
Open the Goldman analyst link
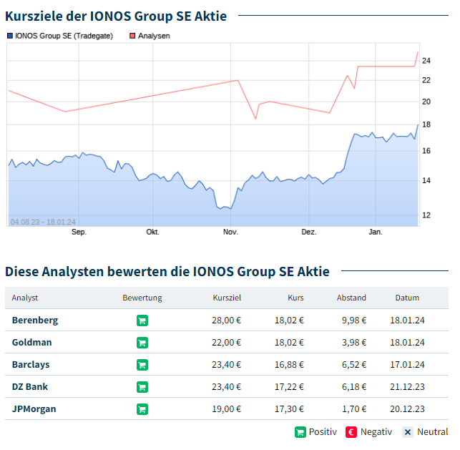click(x=32, y=343)
